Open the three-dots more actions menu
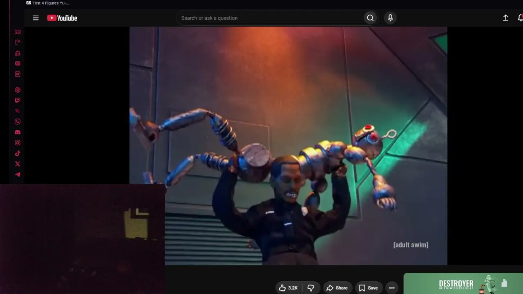The image size is (523, 294). (392, 288)
